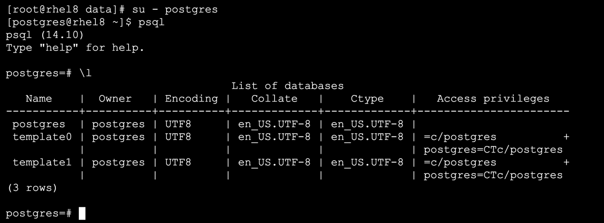
Task: Click the Access privileges column header
Action: (493, 99)
